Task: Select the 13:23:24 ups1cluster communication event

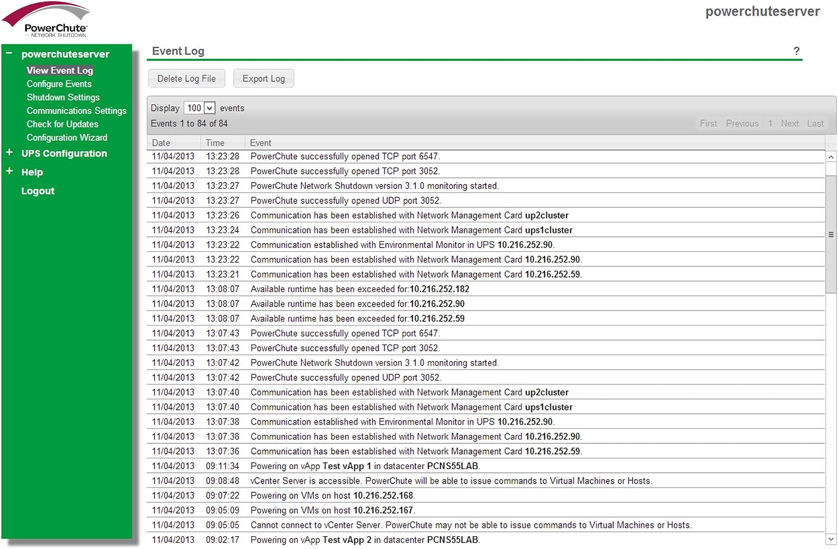Action: pyautogui.click(x=486, y=230)
